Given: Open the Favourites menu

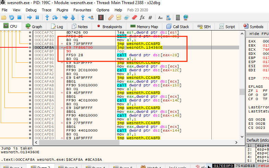Looking at the screenshot, I should tap(82, 10).
